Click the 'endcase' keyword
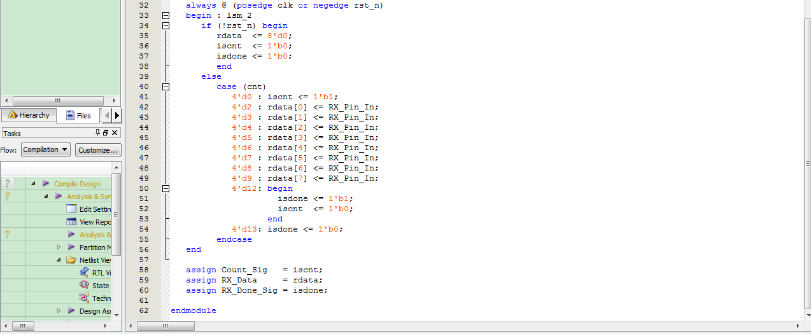This screenshot has width=811, height=334. point(234,239)
